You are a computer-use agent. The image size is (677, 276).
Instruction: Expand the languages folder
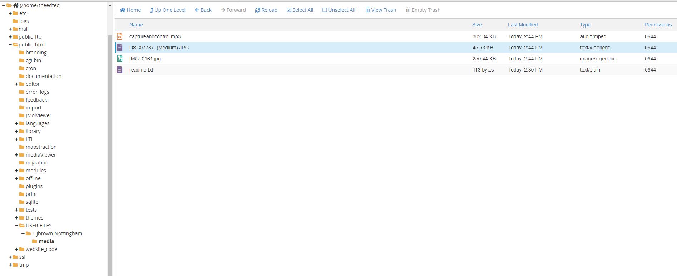pyautogui.click(x=16, y=123)
